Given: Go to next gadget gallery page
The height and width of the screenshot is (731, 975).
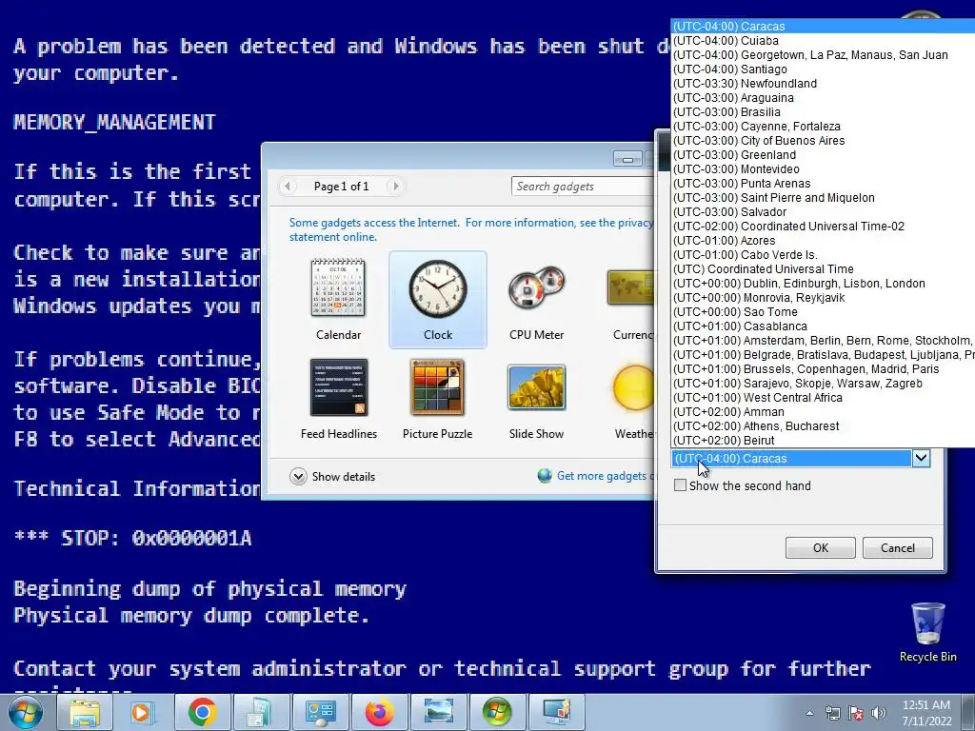Looking at the screenshot, I should click(395, 186).
